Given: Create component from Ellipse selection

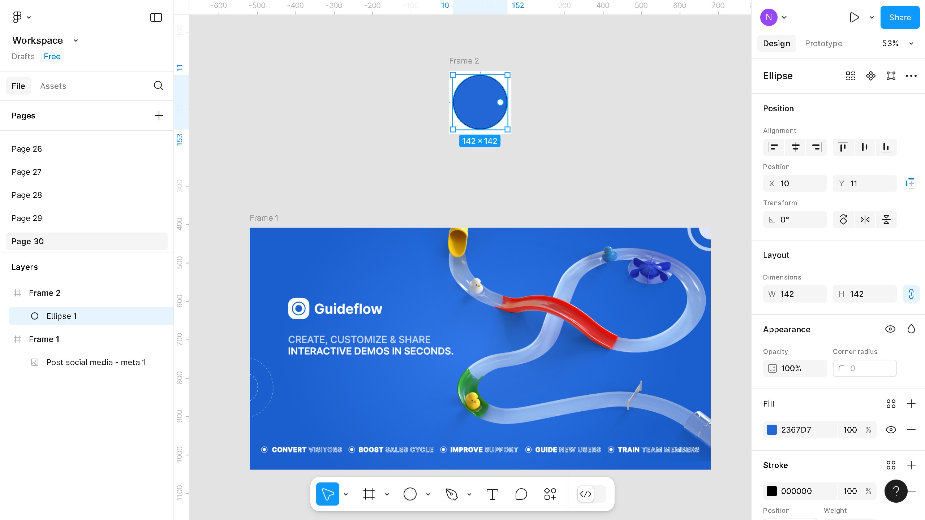Looking at the screenshot, I should [870, 76].
